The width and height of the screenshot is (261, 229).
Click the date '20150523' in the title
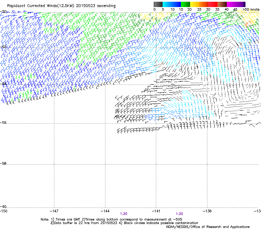coord(86,6)
